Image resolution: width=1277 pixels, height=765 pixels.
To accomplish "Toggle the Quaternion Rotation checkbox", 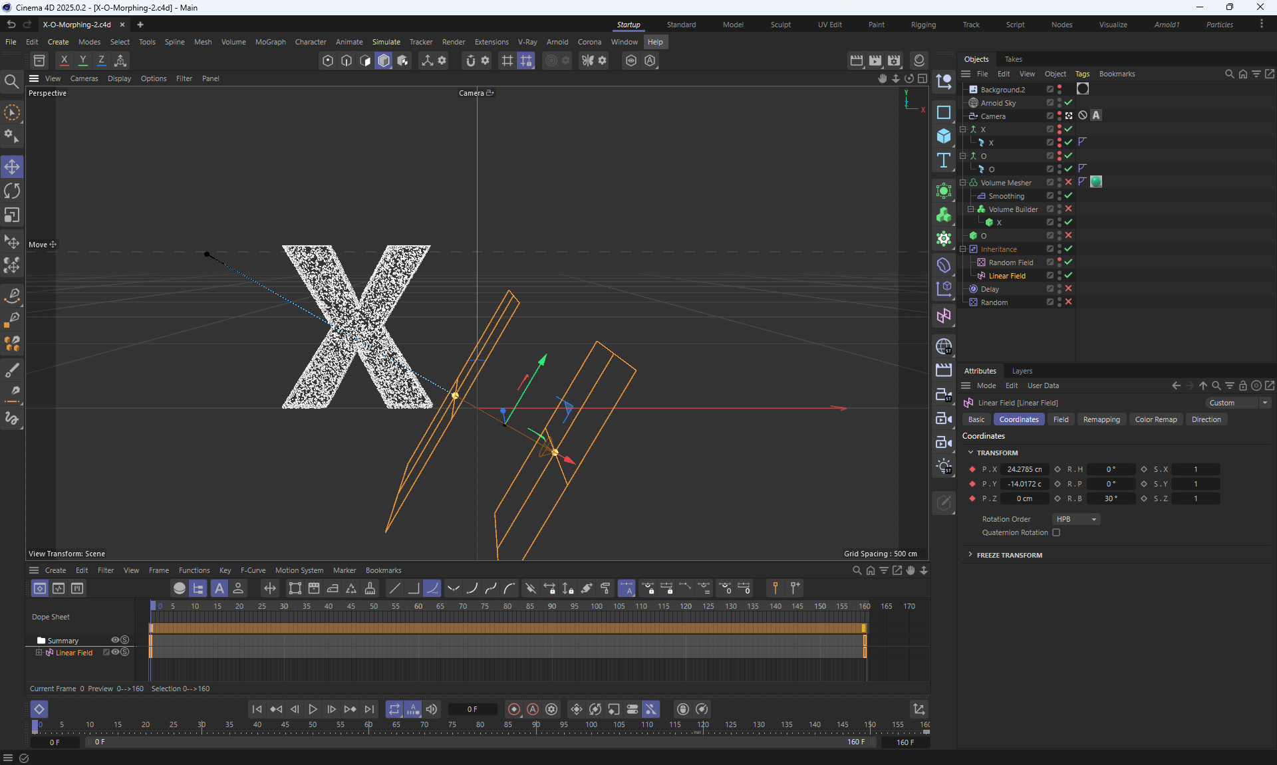I will pyautogui.click(x=1056, y=532).
